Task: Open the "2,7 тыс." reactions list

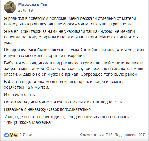Action: (x=26, y=135)
